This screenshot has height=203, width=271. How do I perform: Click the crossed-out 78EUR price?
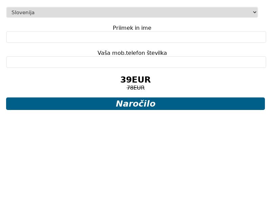point(135,88)
